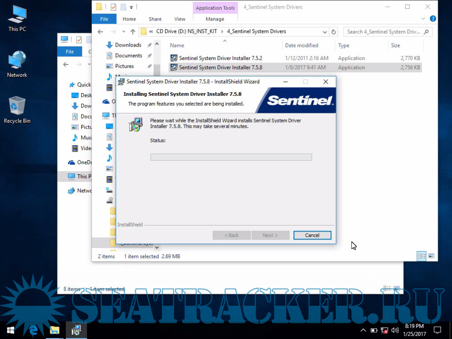Click the volume speaker tray icon
The image size is (452, 339).
coord(395,330)
